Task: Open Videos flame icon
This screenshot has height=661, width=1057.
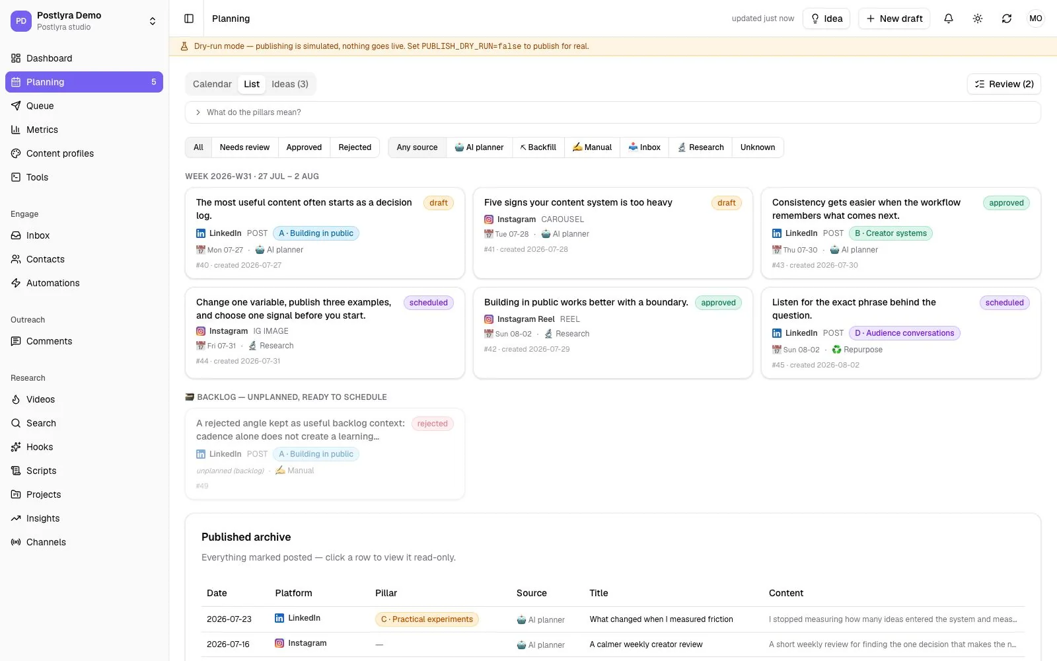Action: (x=16, y=399)
